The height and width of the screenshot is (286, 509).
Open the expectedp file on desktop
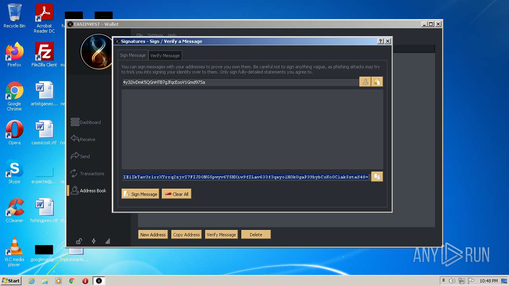click(44, 174)
